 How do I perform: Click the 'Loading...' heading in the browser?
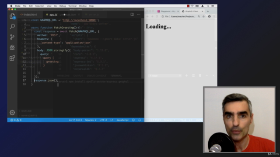click(x=158, y=27)
